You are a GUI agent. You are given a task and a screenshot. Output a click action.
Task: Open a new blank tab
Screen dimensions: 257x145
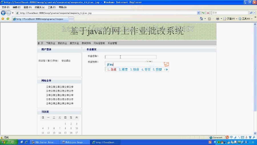71,19
